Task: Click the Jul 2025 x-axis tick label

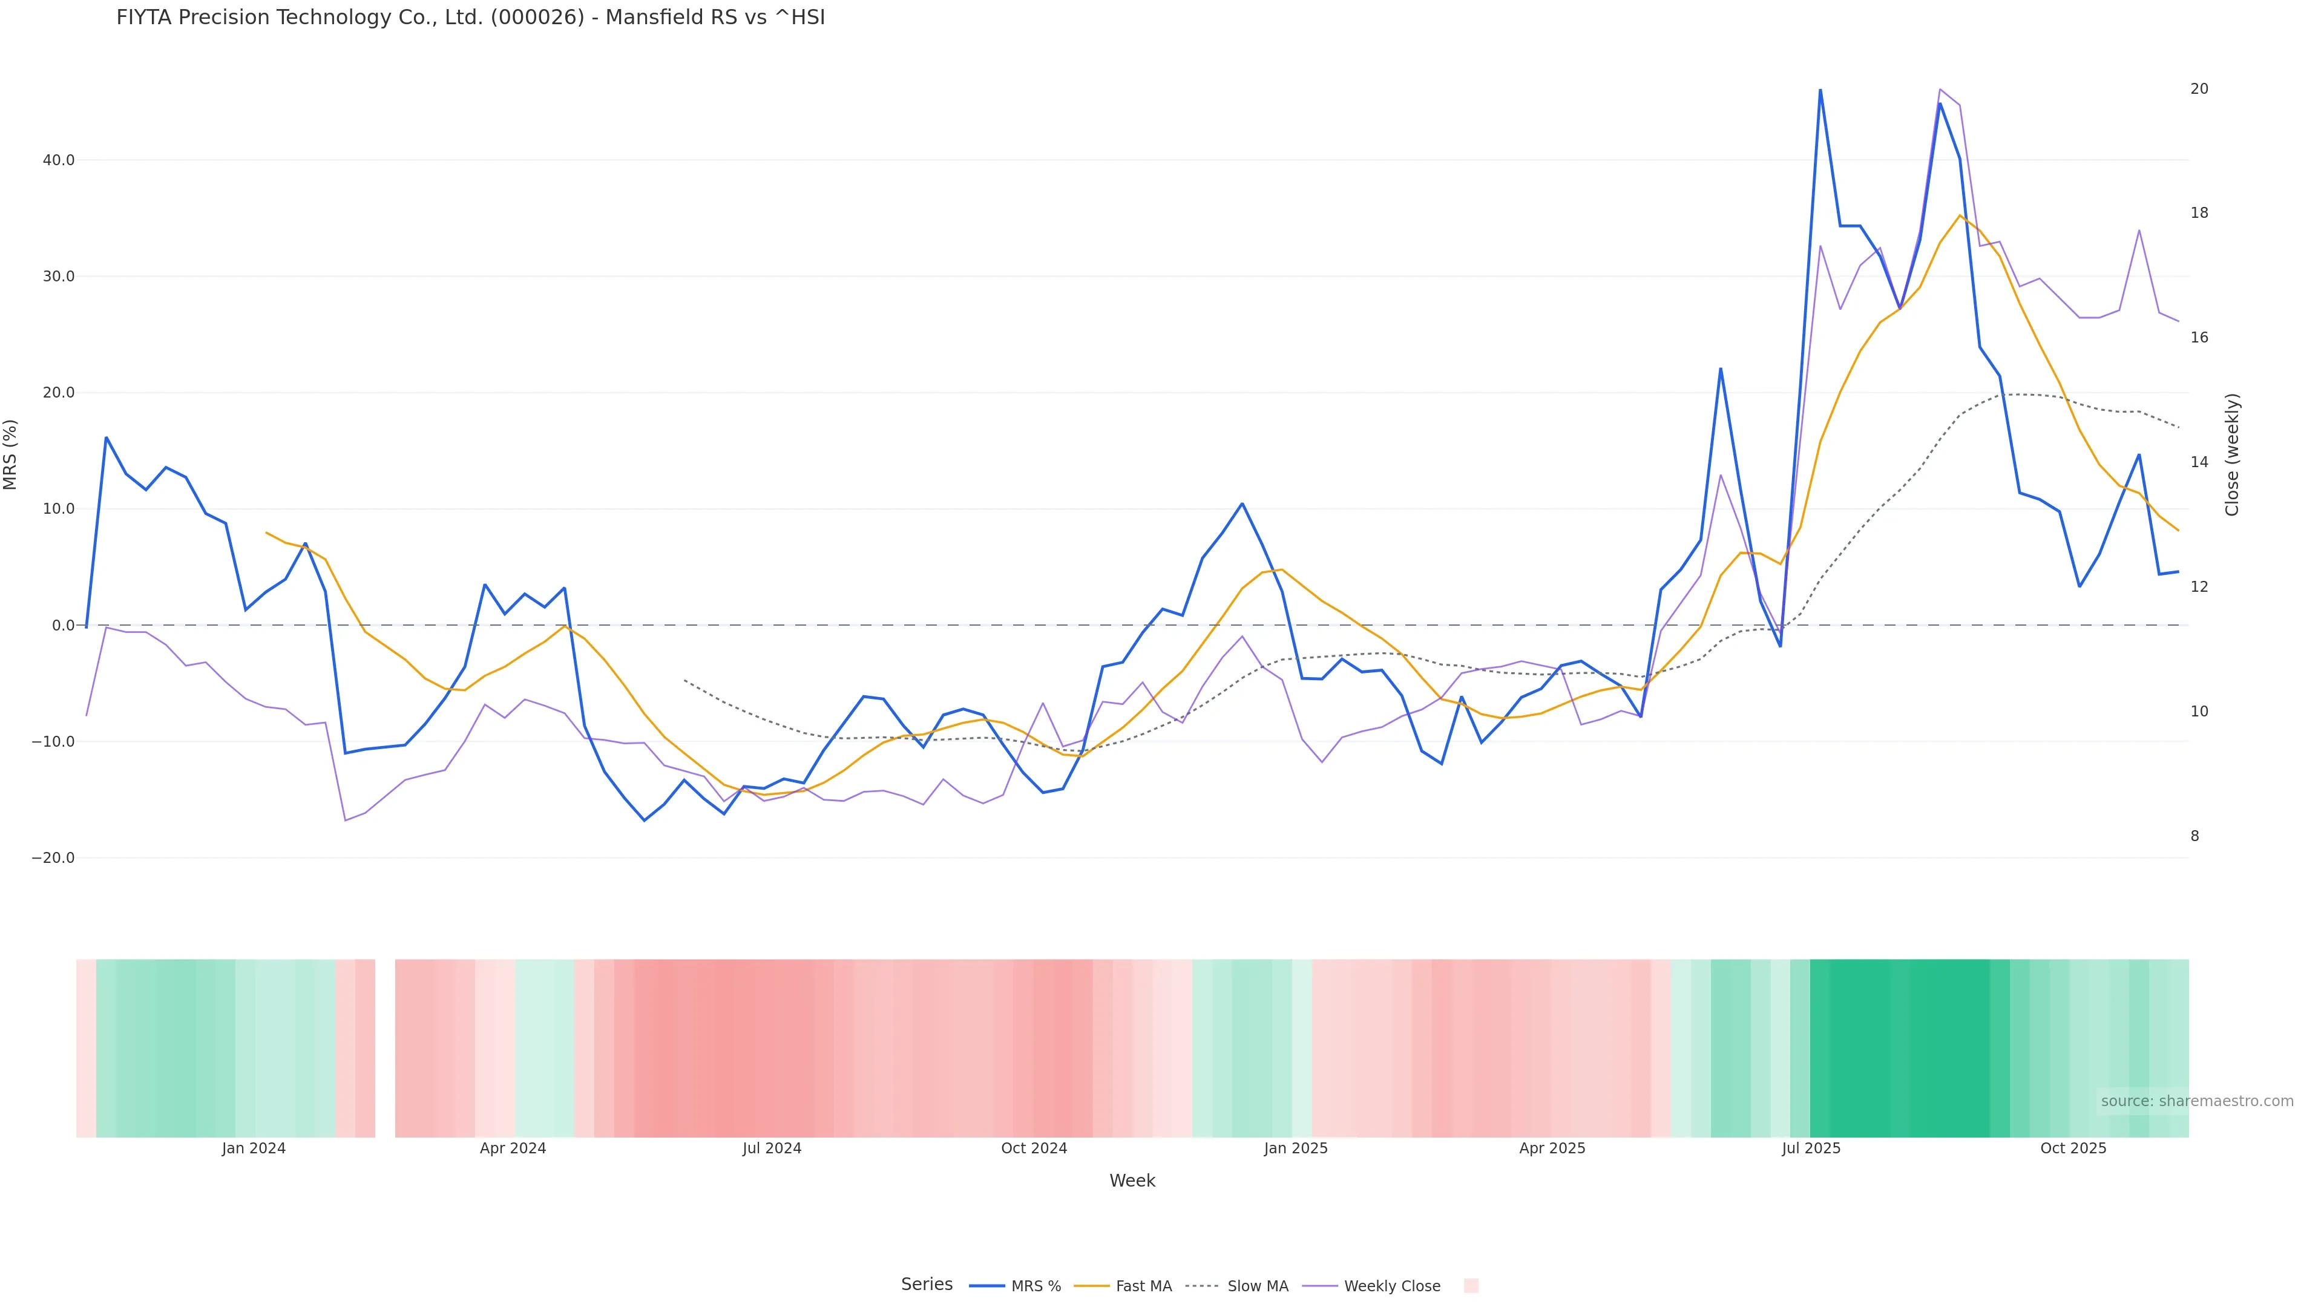Action: point(1811,1148)
